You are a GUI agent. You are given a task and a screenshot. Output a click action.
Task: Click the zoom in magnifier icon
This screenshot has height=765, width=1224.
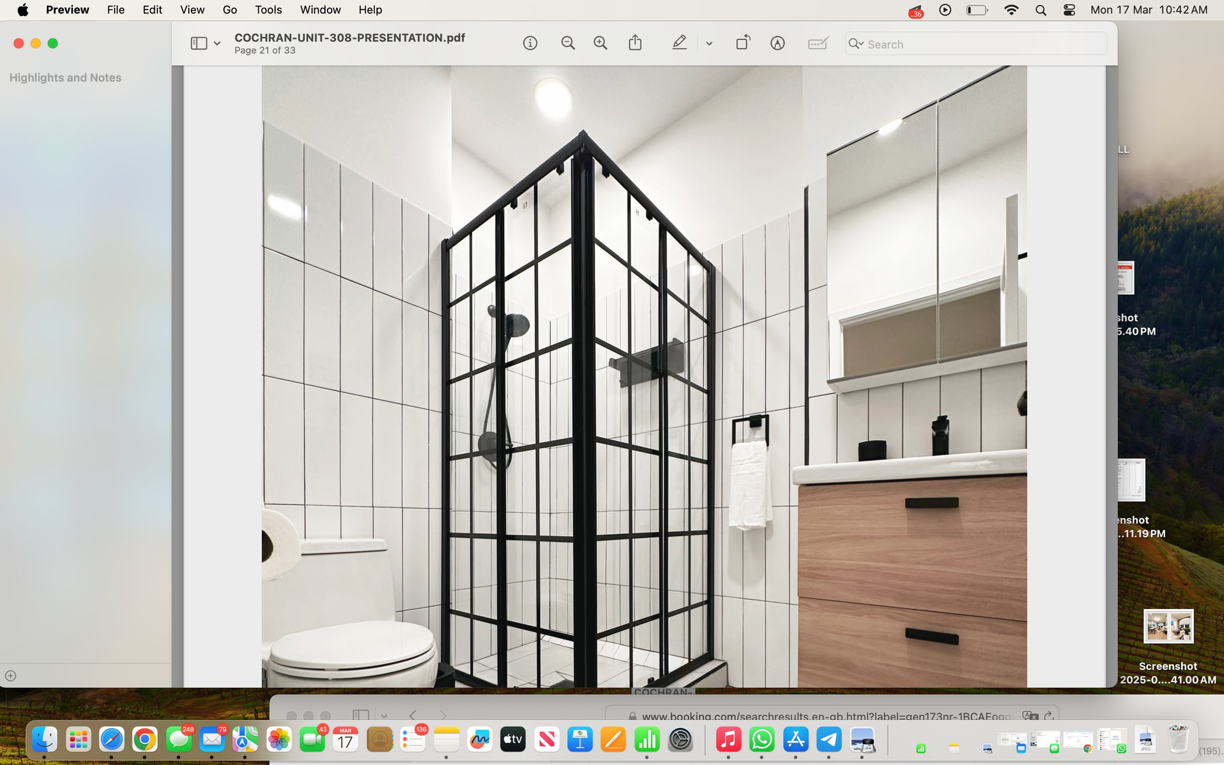pos(600,43)
